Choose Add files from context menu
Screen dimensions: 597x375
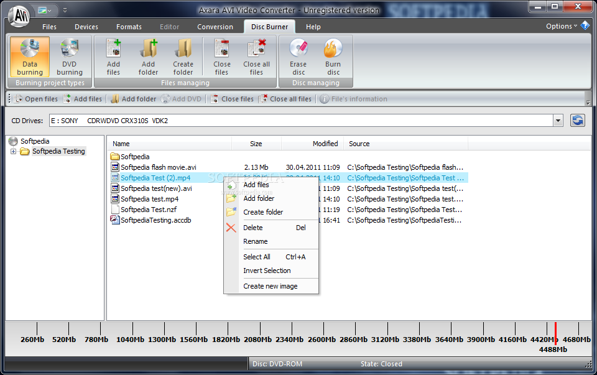tap(271, 185)
